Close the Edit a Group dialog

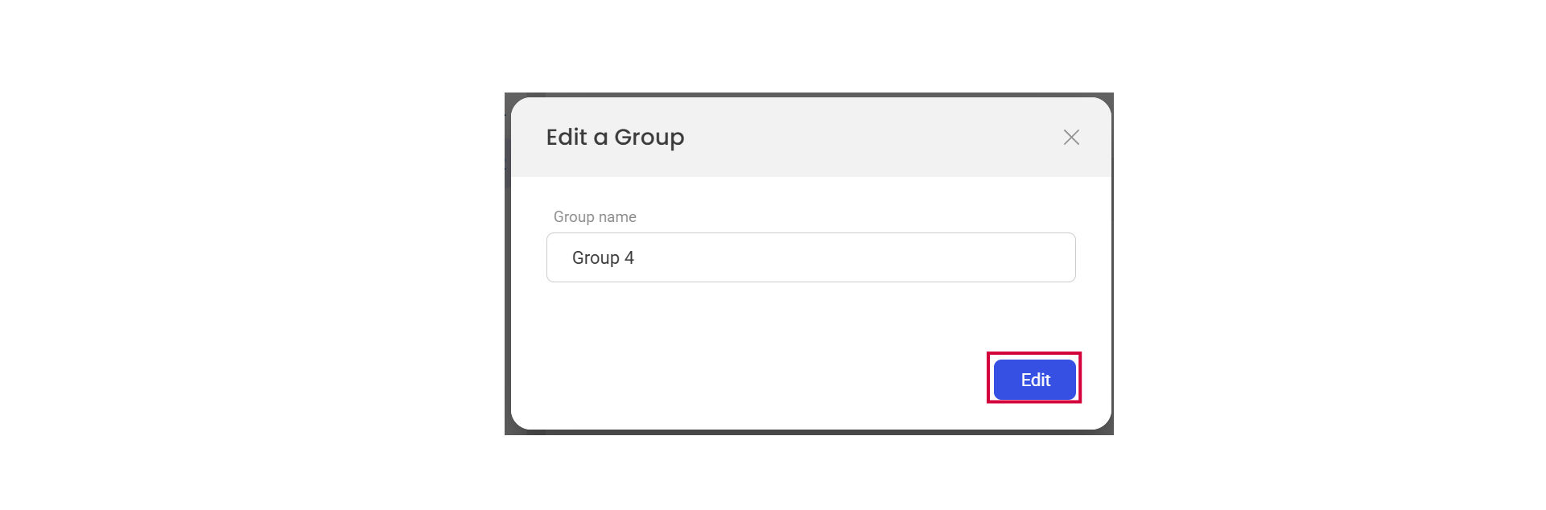click(x=1071, y=138)
